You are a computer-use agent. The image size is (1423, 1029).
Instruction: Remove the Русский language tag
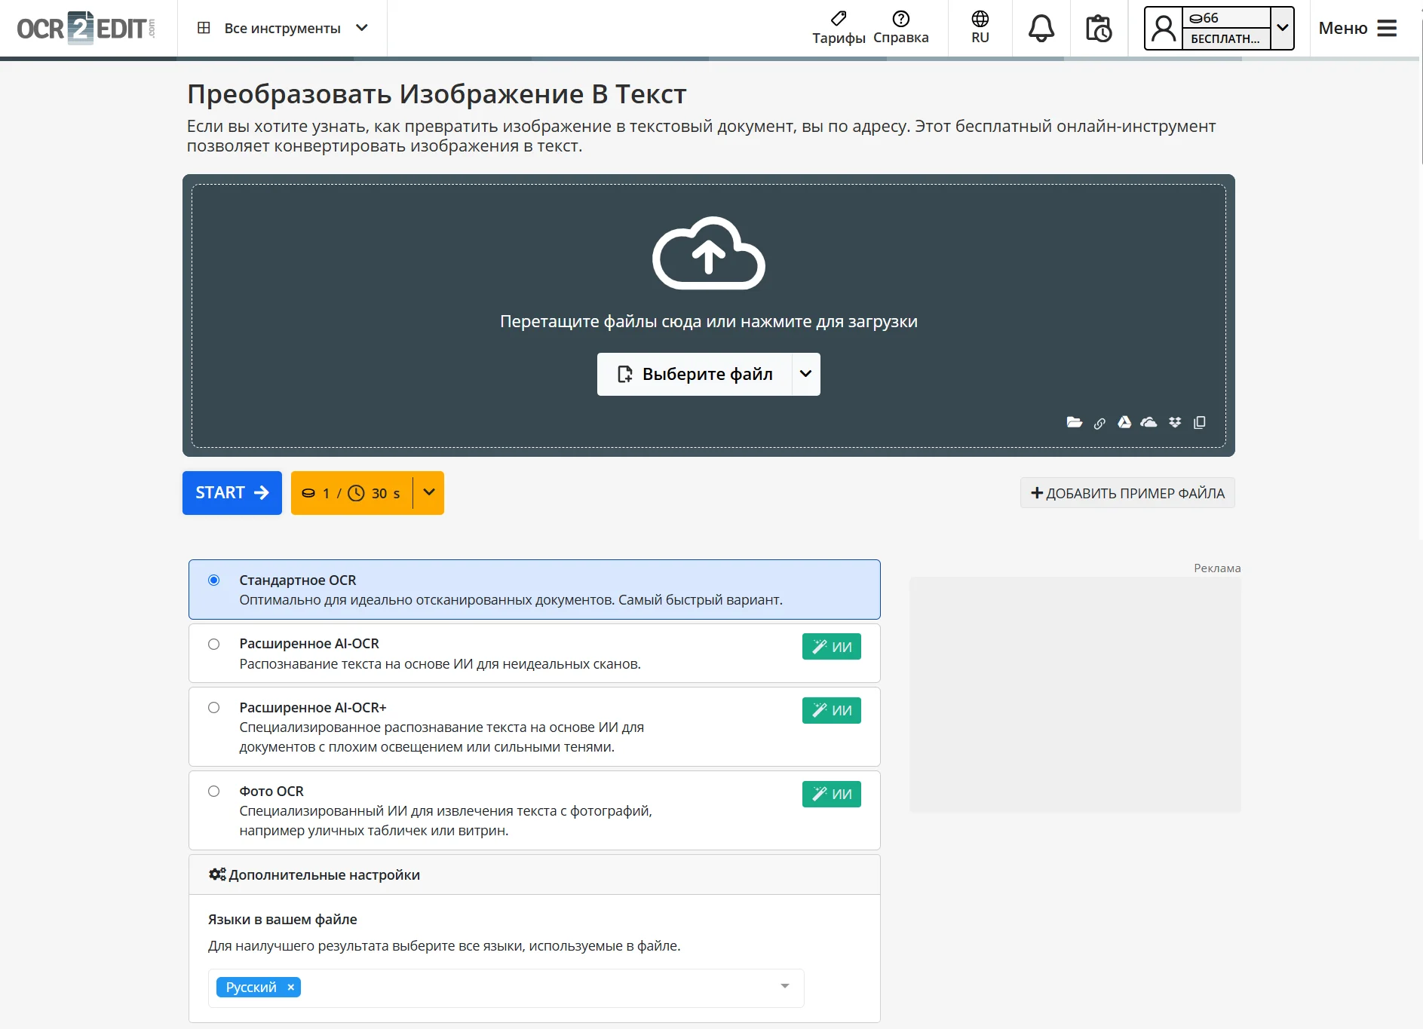pyautogui.click(x=291, y=988)
